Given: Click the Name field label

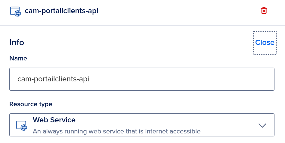Looking at the screenshot, I should (x=18, y=58).
